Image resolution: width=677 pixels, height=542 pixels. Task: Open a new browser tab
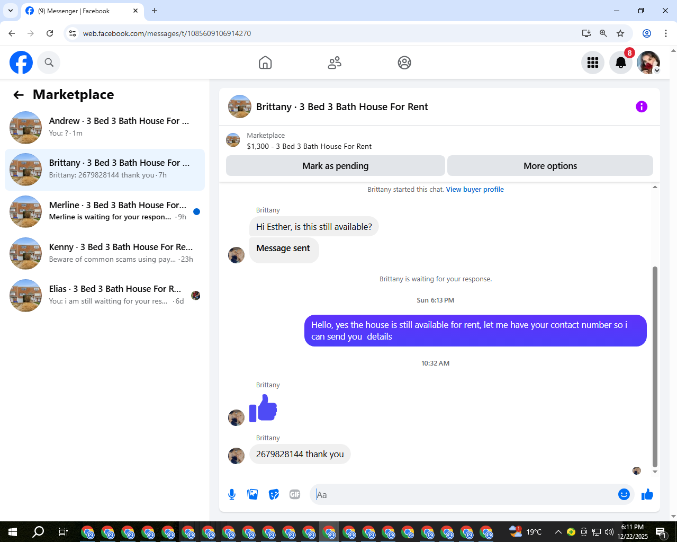[155, 11]
